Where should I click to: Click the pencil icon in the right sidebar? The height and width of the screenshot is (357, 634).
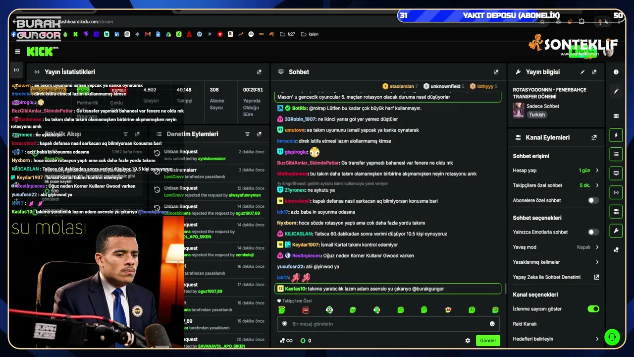616,91
